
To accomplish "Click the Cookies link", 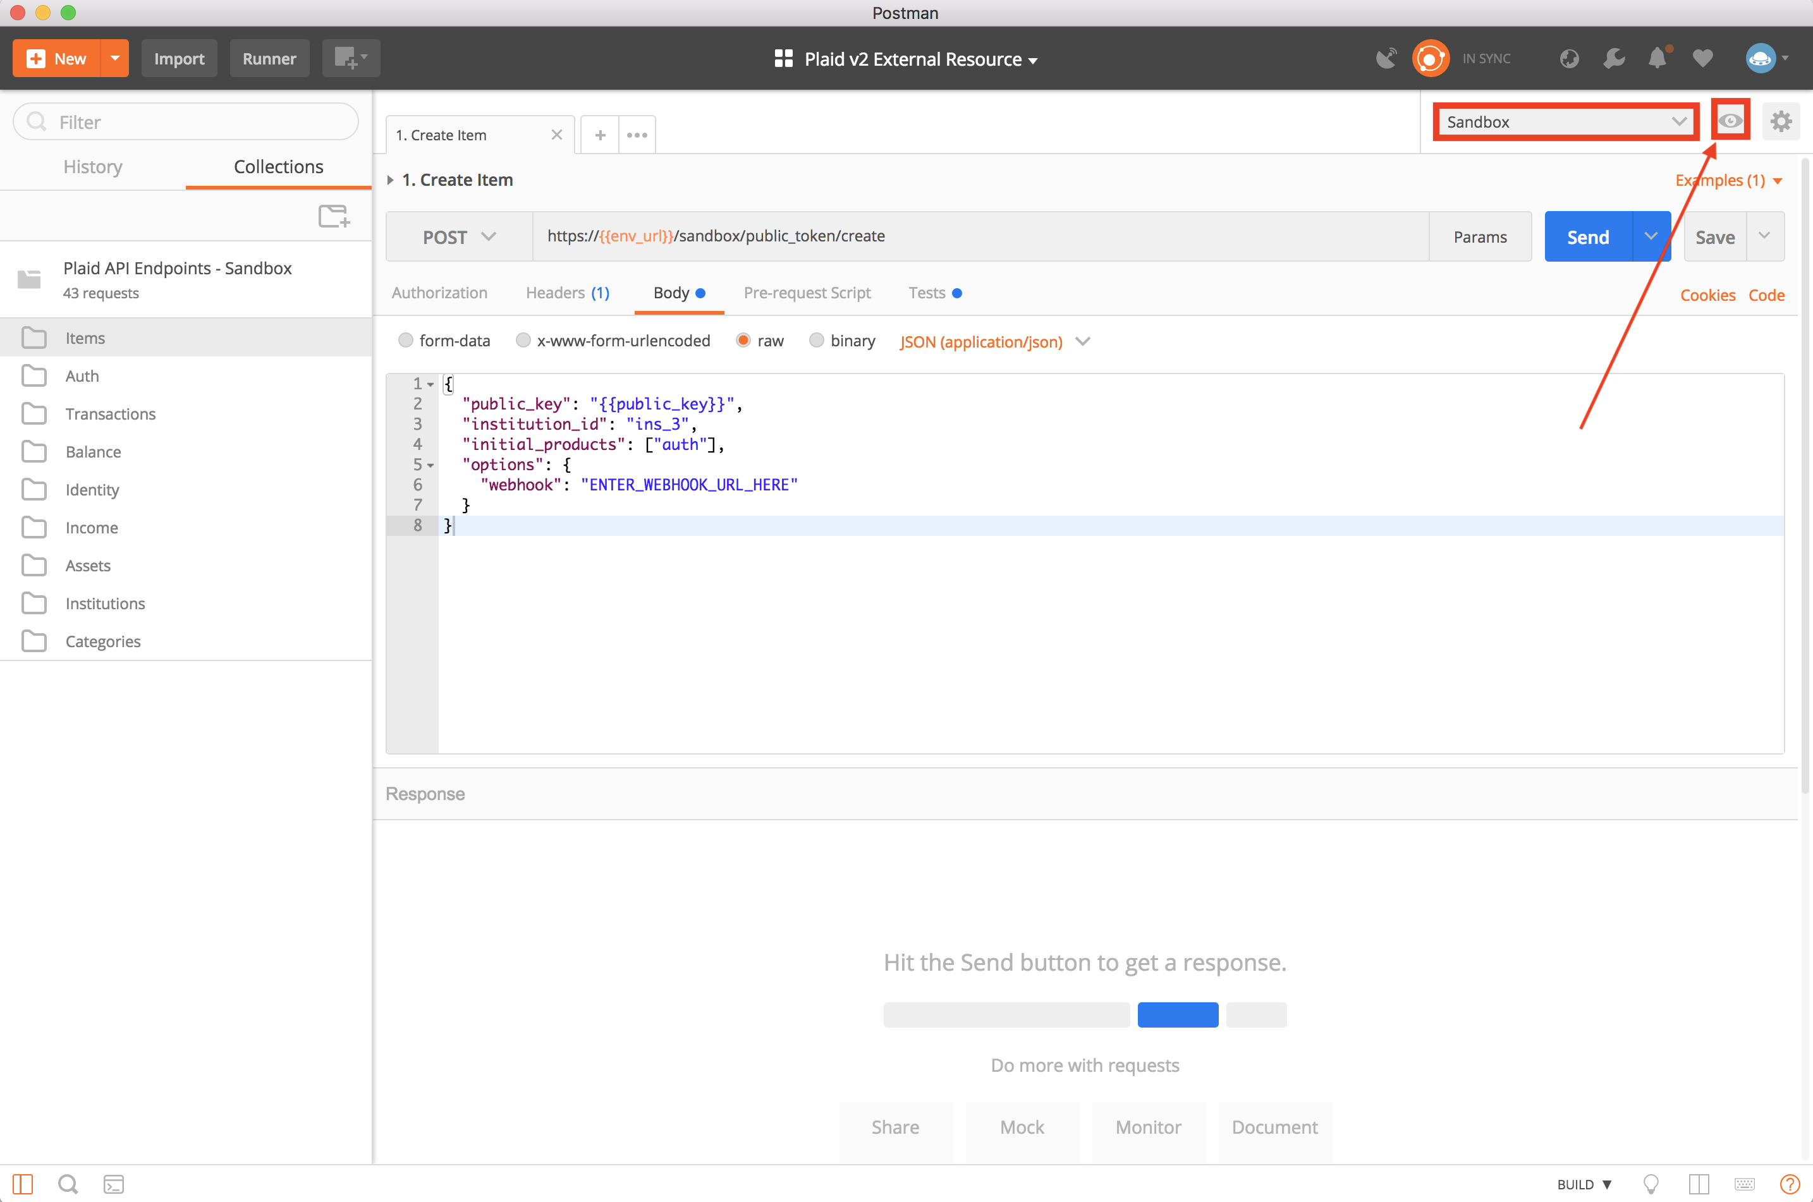I will (x=1707, y=295).
